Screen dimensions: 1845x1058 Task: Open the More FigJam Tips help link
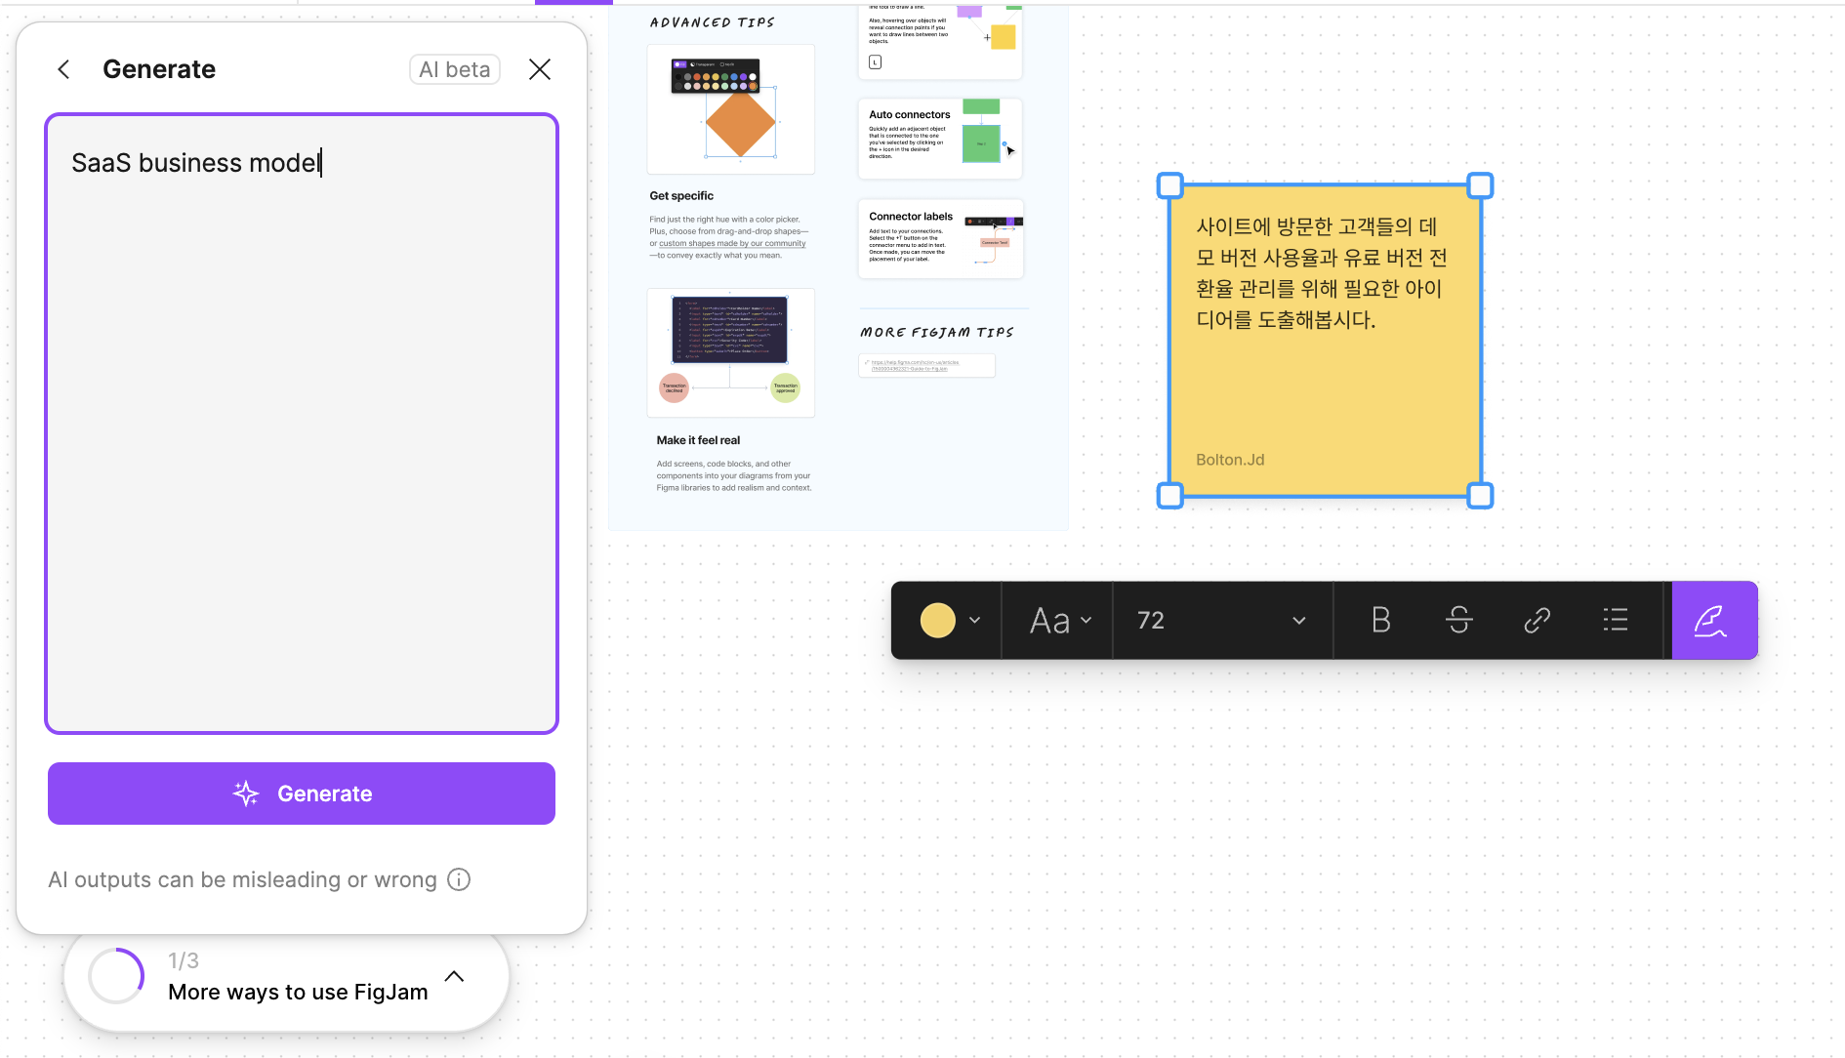pyautogui.click(x=925, y=366)
